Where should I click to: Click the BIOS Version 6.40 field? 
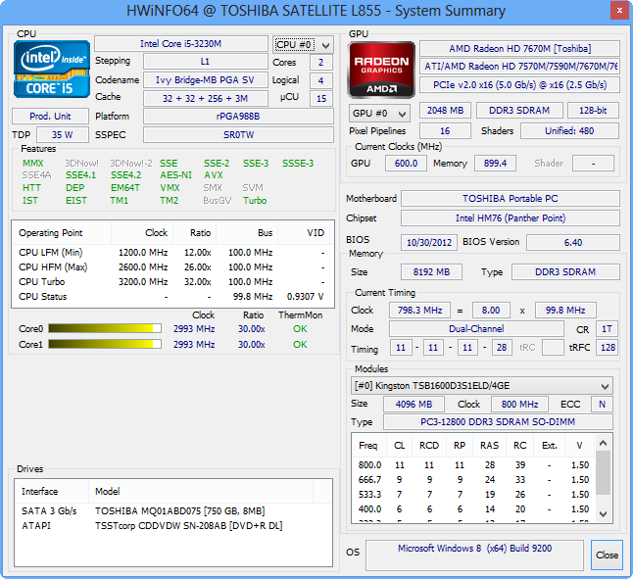(573, 243)
